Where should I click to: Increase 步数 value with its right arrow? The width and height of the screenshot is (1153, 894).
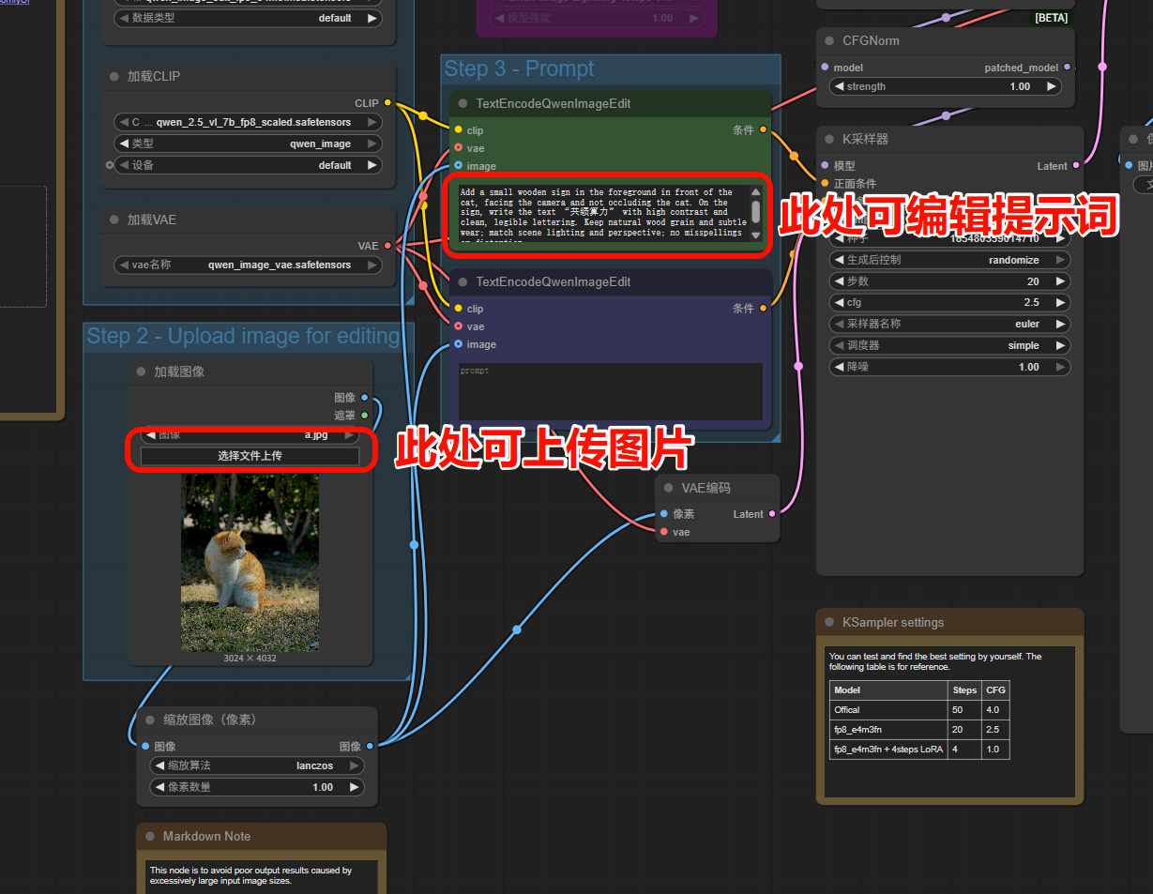(1059, 281)
